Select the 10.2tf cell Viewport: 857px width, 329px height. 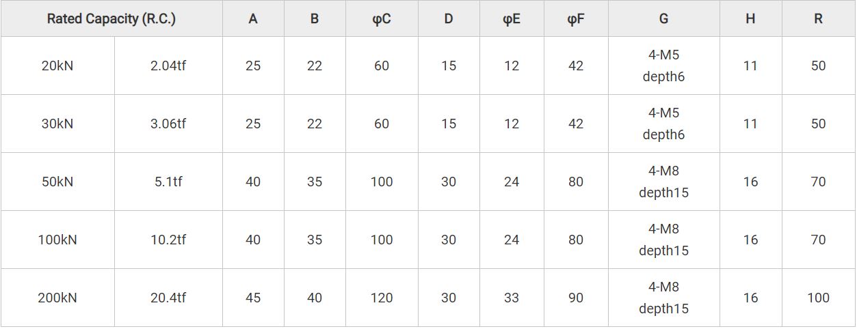pyautogui.click(x=168, y=240)
